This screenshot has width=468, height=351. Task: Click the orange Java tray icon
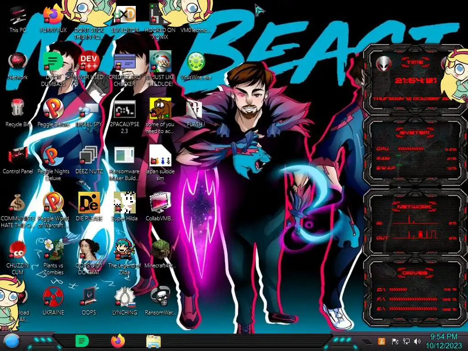382,341
